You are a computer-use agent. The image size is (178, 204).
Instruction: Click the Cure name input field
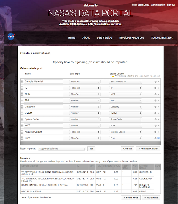44,138
